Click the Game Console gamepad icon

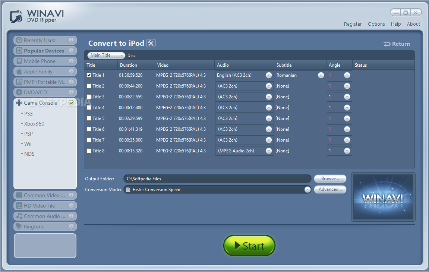19,102
